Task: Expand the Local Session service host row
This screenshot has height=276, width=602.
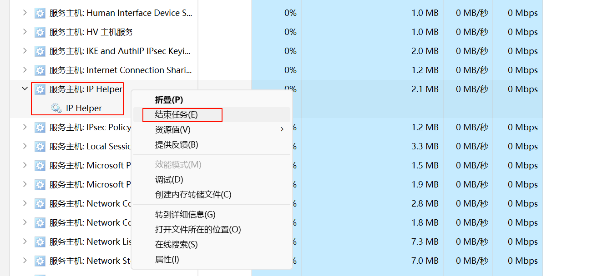Action: point(24,146)
